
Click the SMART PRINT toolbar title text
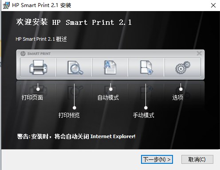coord(39,54)
